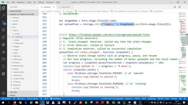Open the Extensions view

click(3, 37)
